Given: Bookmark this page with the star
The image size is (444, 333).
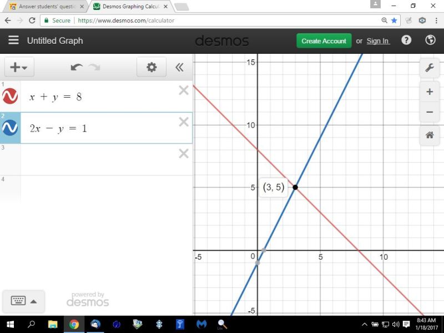Looking at the screenshot, I should click(x=394, y=21).
